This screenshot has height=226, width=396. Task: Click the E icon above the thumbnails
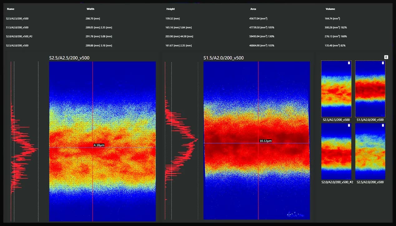click(386, 57)
